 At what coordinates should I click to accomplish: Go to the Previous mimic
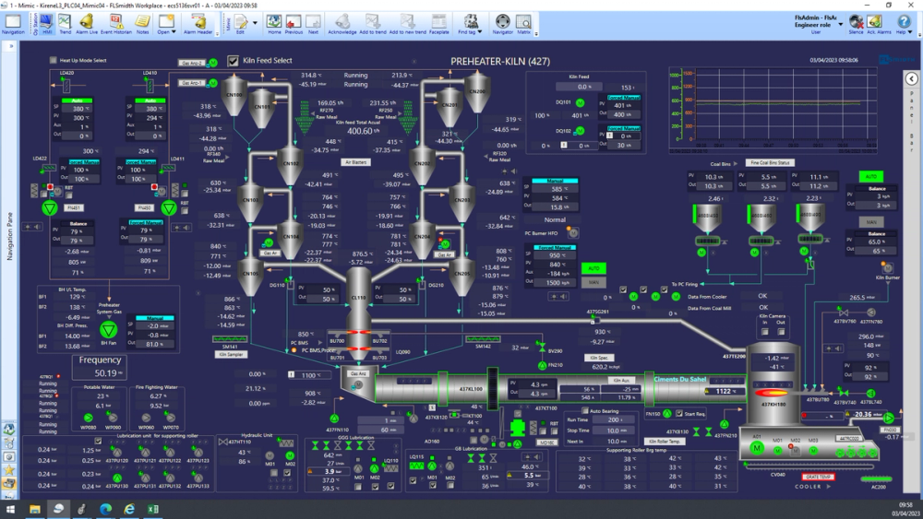[294, 22]
